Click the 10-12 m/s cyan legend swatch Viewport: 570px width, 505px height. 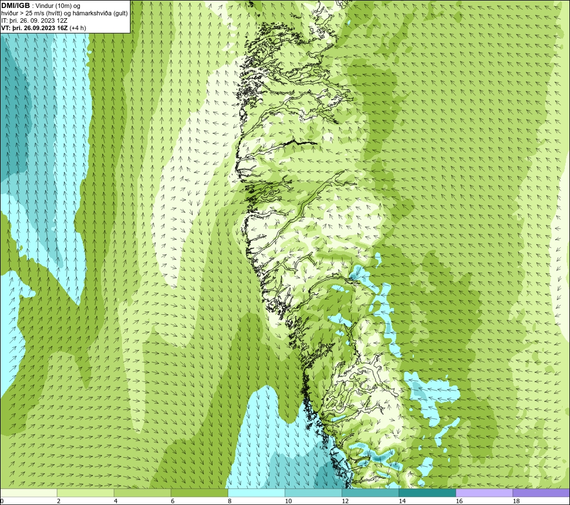tap(313, 492)
